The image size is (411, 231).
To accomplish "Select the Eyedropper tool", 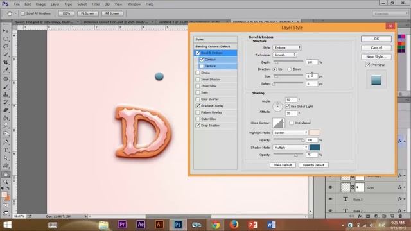I will coord(6,70).
